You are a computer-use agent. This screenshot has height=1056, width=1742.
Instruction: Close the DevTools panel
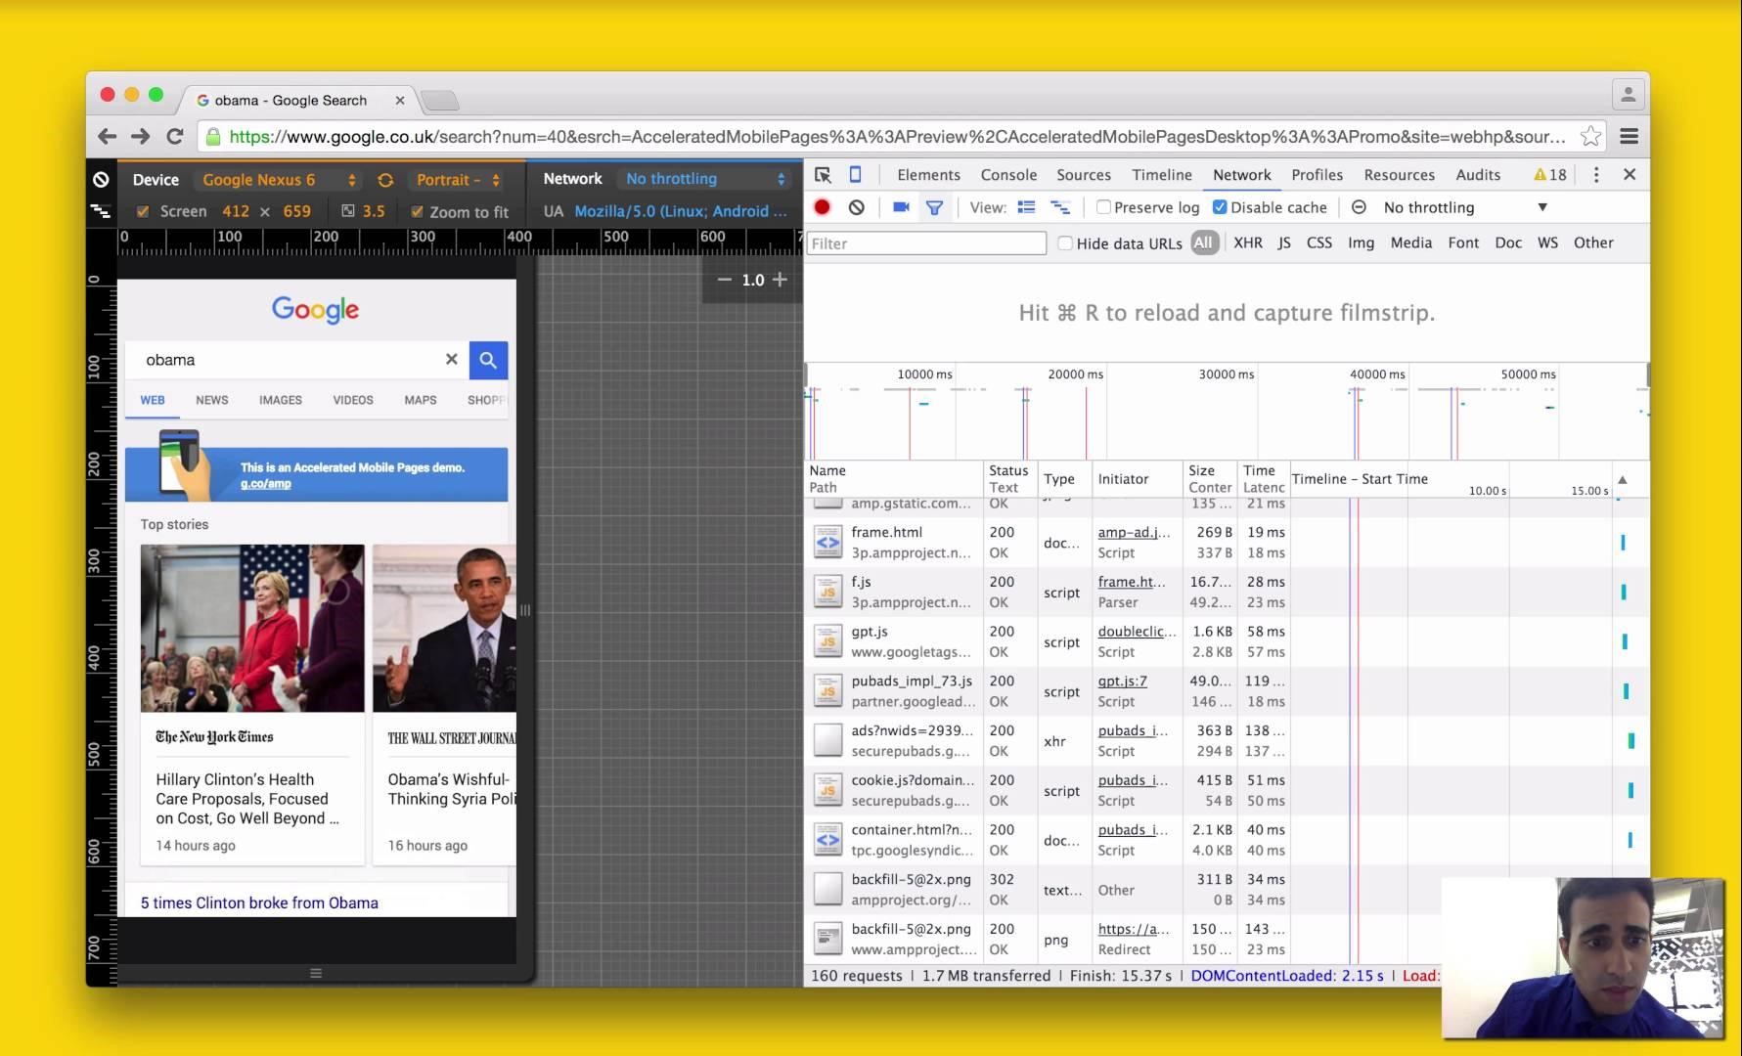(1630, 174)
